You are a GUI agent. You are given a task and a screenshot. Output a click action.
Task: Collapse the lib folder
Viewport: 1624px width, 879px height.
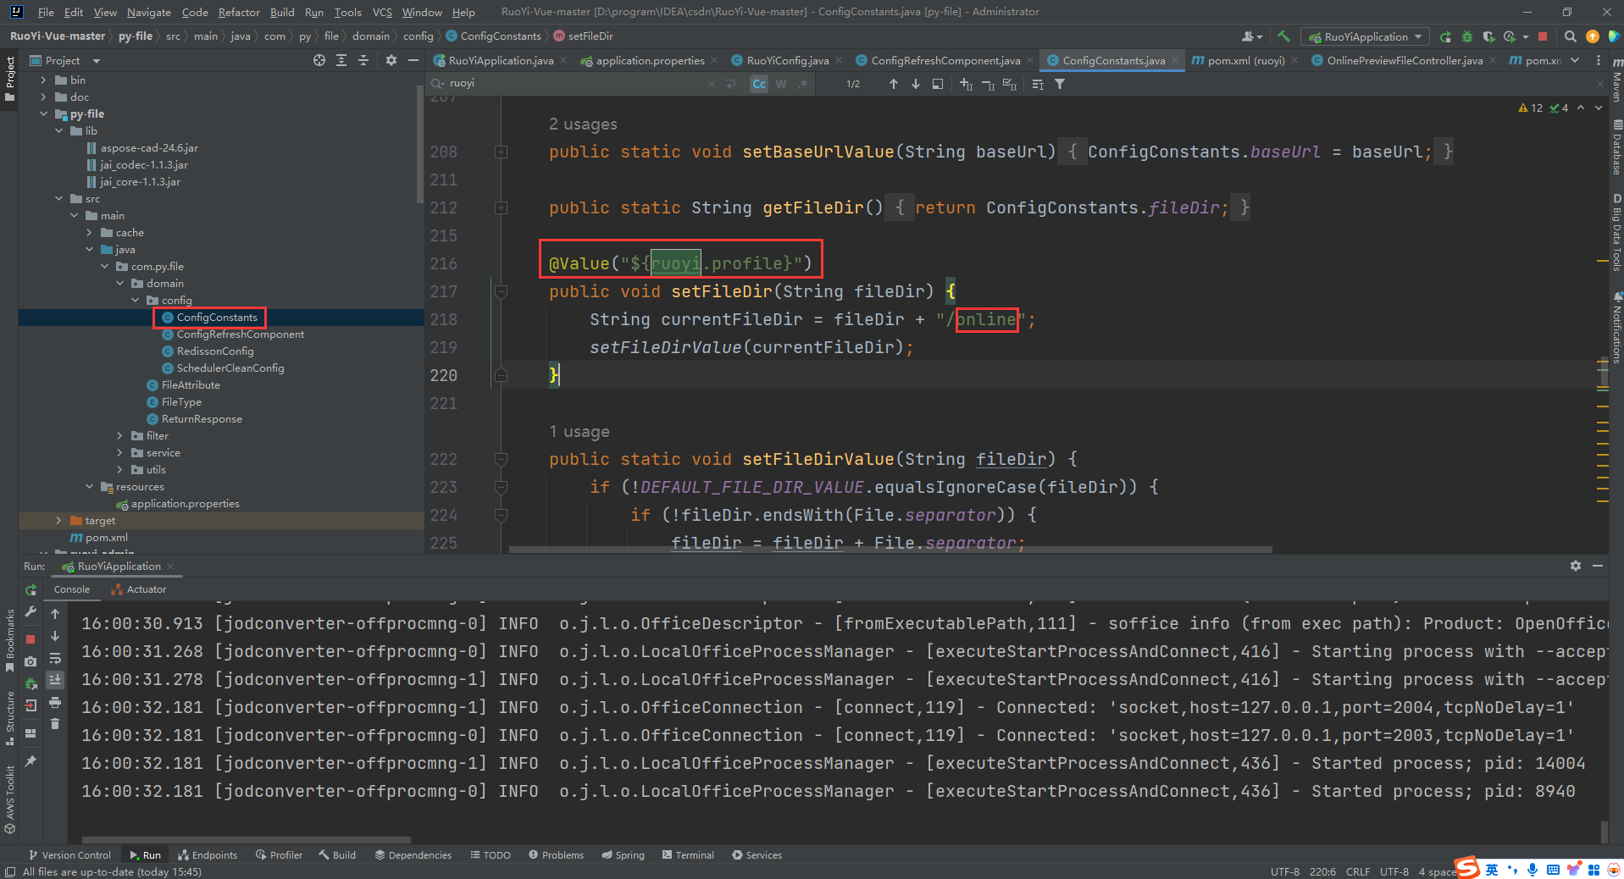(x=59, y=131)
